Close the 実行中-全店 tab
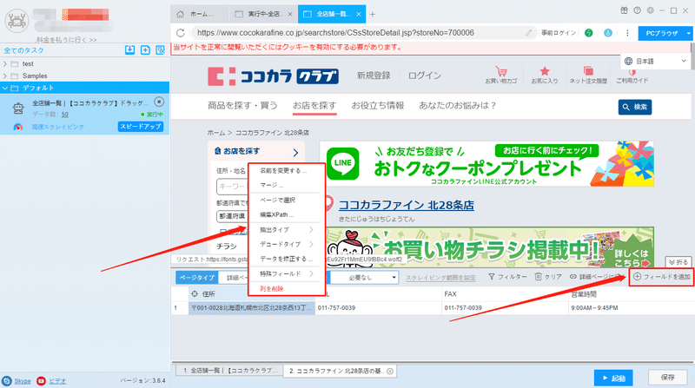 [x=290, y=14]
